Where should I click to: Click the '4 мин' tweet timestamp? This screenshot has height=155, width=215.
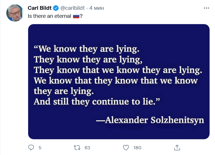tap(97, 8)
